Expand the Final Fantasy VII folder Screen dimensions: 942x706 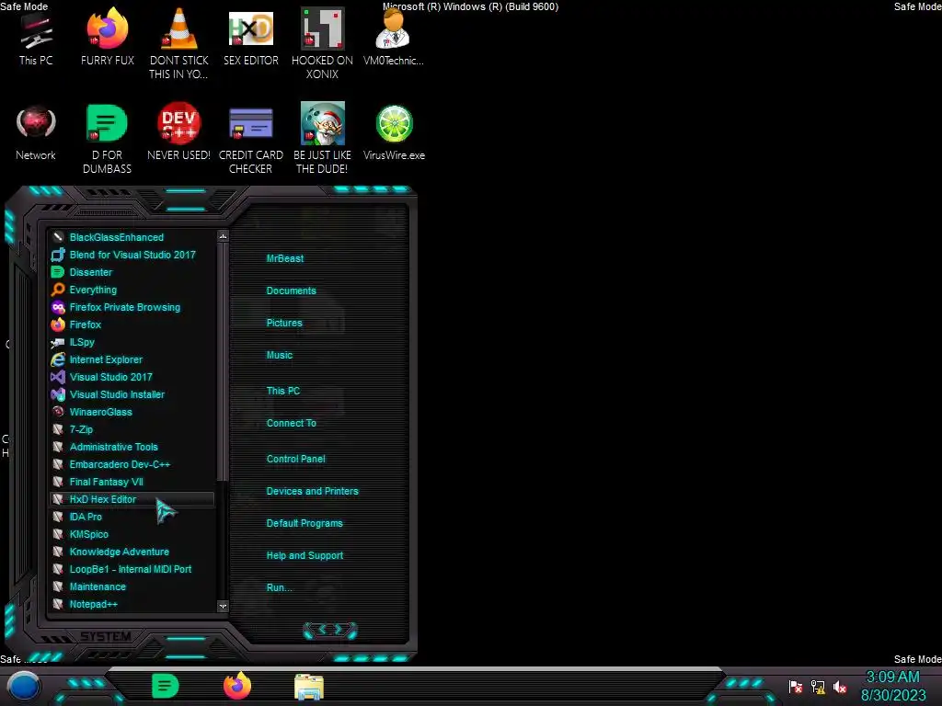132,482
